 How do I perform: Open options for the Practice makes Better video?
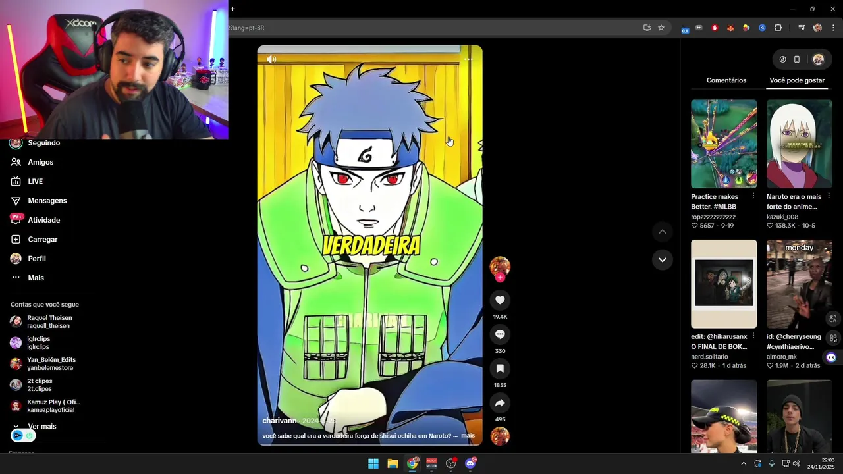pos(753,196)
